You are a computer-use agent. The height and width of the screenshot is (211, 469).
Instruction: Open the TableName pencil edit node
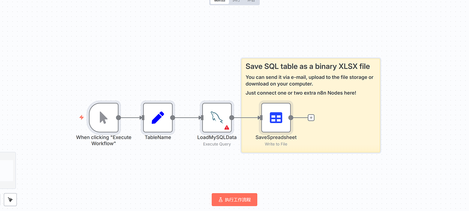pyautogui.click(x=158, y=118)
